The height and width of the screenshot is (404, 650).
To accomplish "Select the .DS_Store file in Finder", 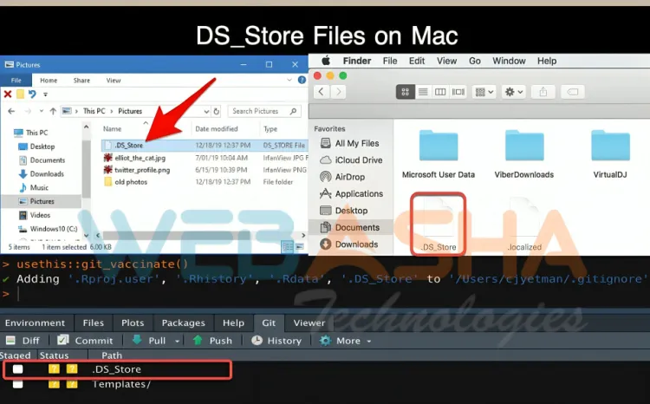I will pos(439,224).
